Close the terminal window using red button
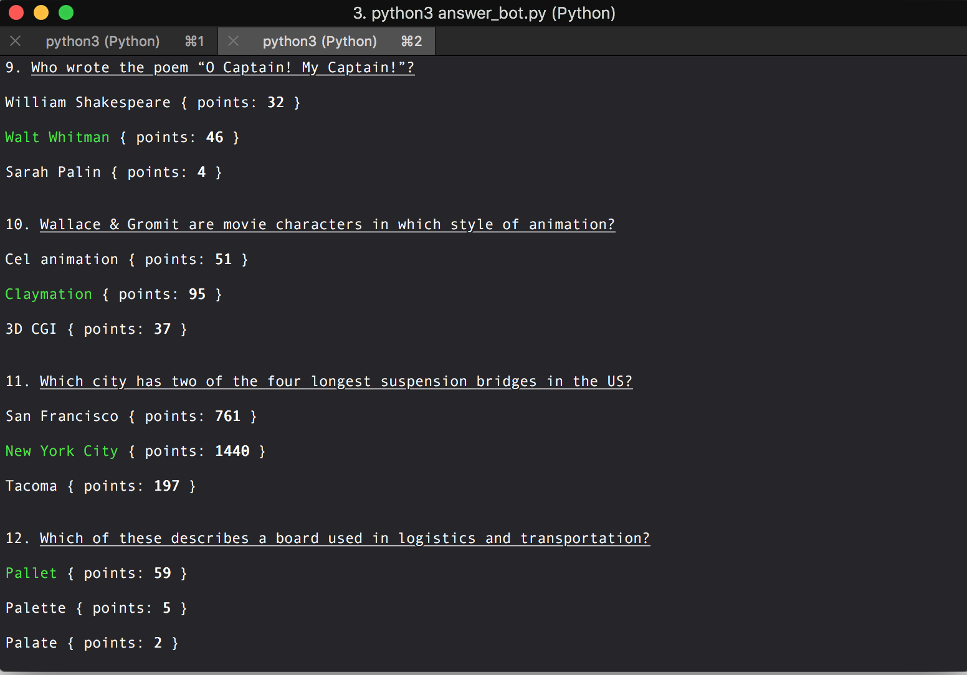 tap(16, 12)
